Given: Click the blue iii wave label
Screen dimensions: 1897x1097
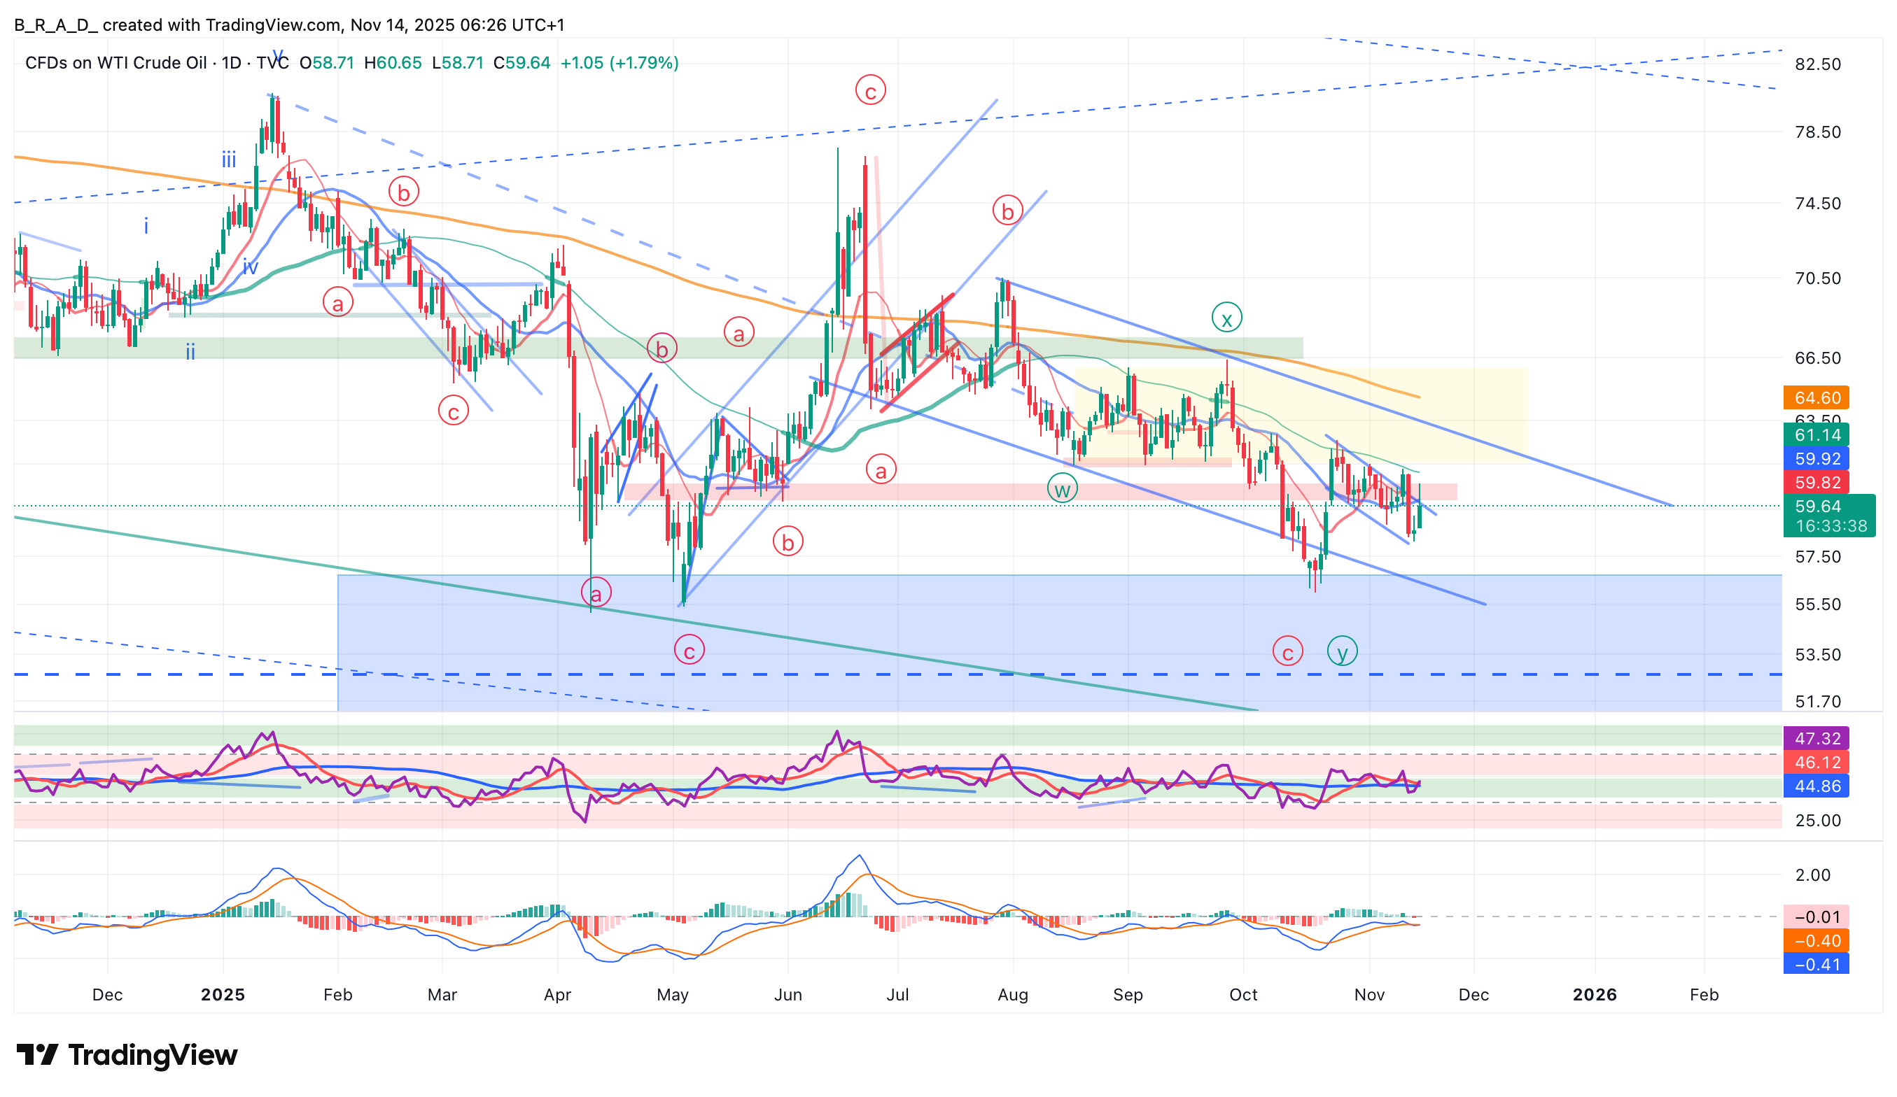Looking at the screenshot, I should point(229,160).
